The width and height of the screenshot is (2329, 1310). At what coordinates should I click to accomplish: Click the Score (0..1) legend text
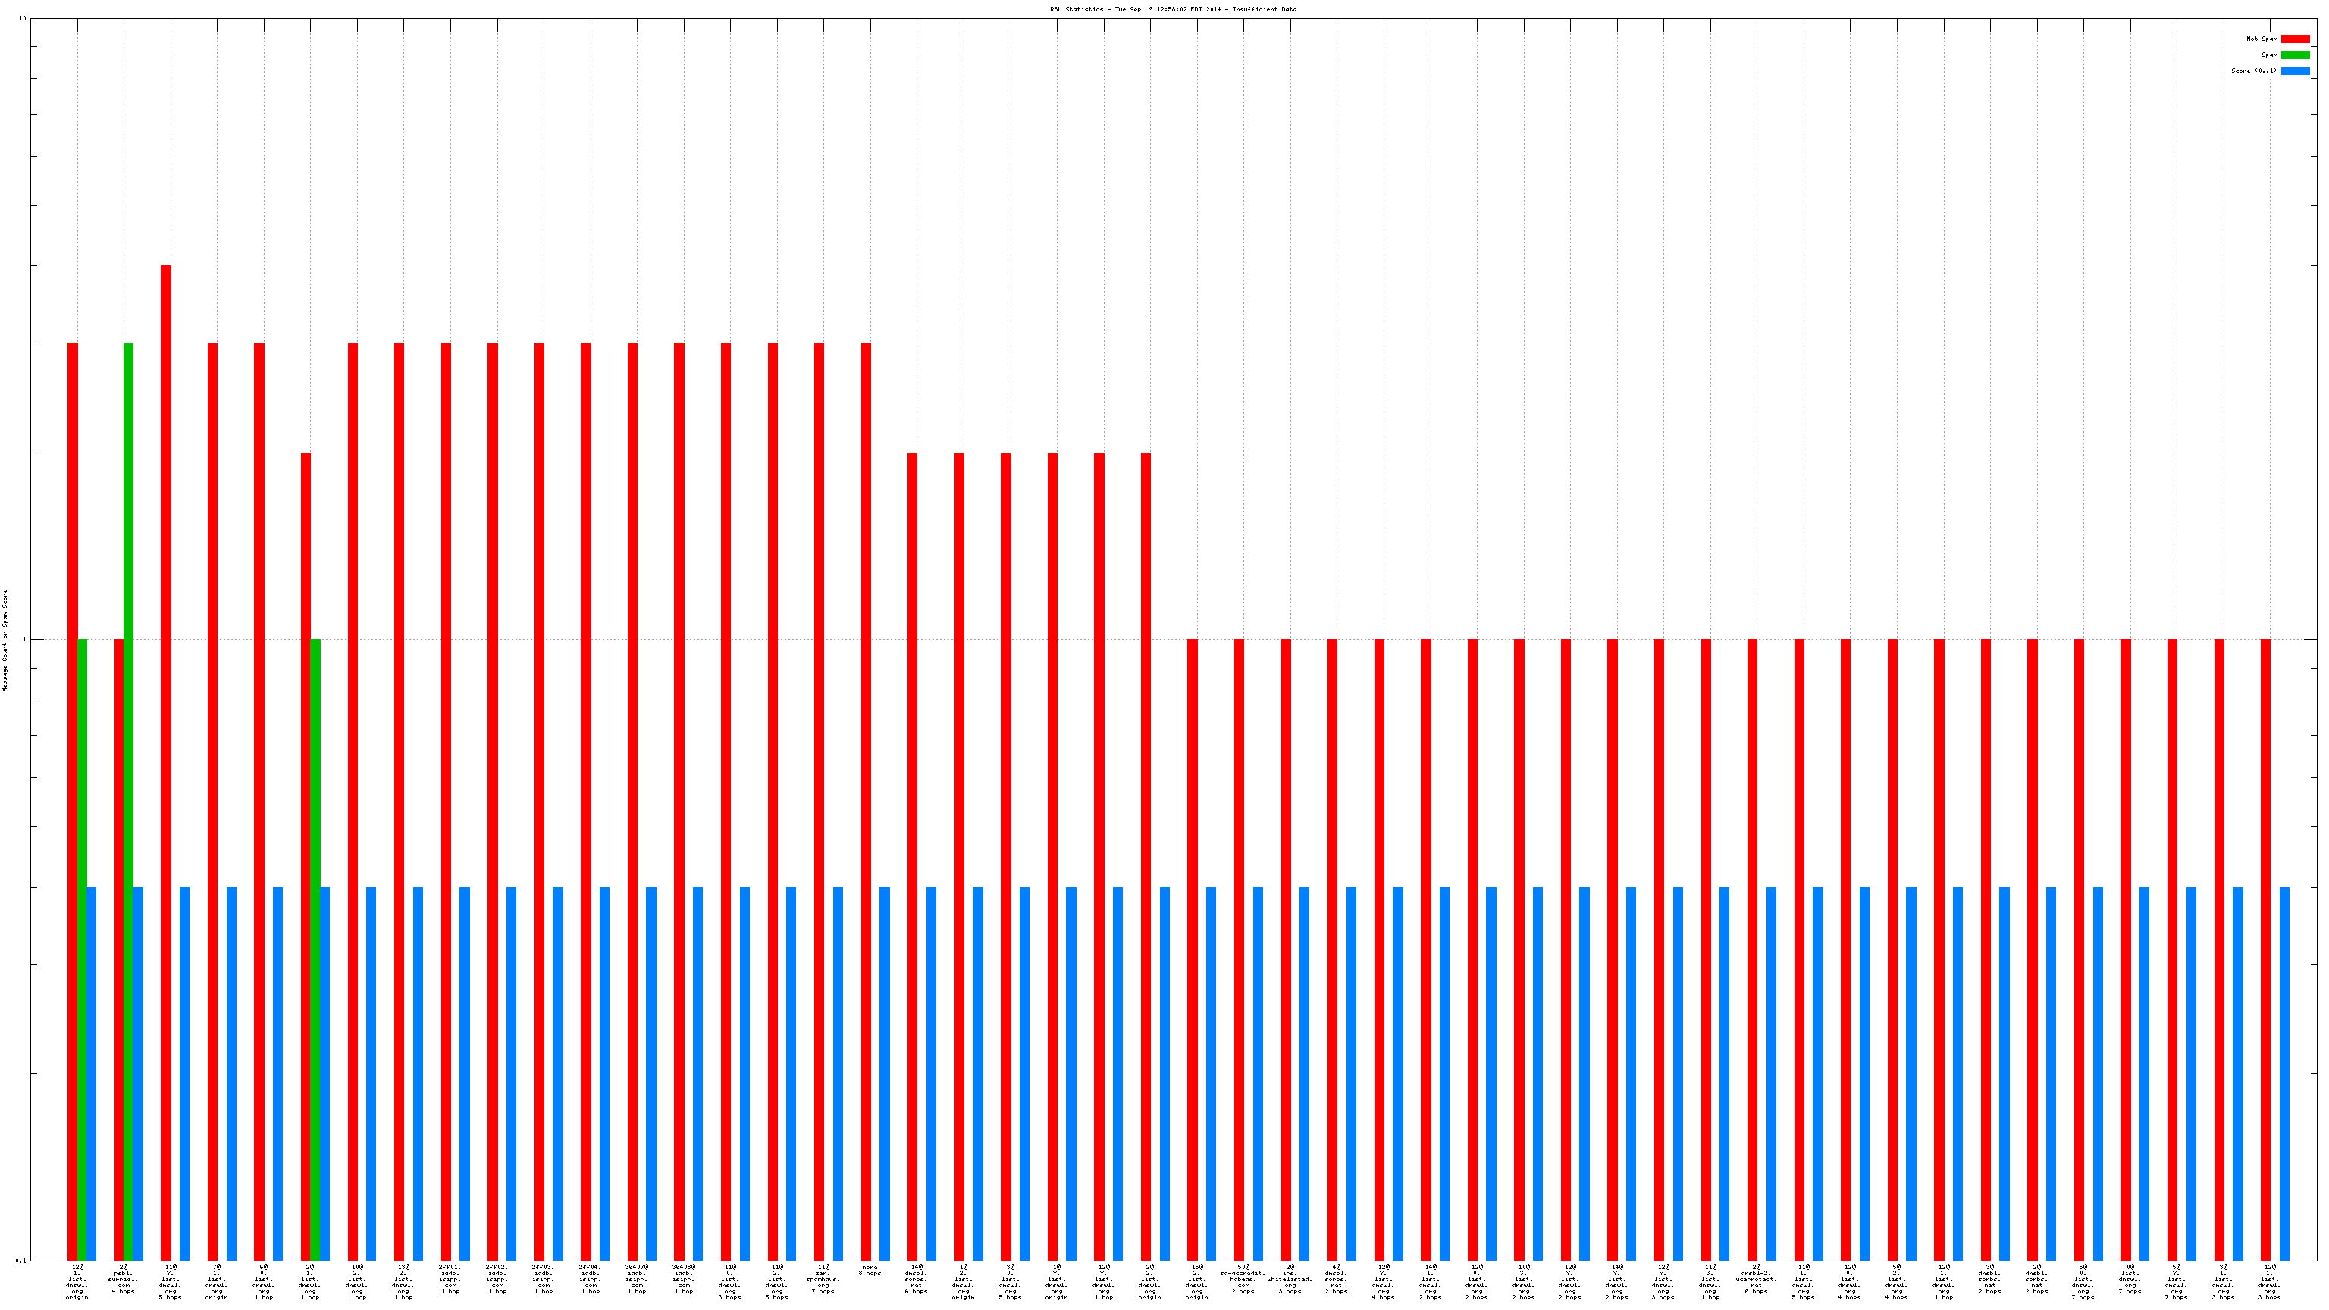click(x=2253, y=71)
